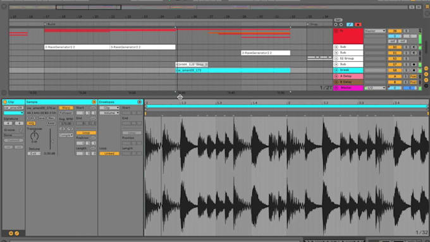Reverse the sample with Rev button
The width and height of the screenshot is (430, 242).
(51, 118)
